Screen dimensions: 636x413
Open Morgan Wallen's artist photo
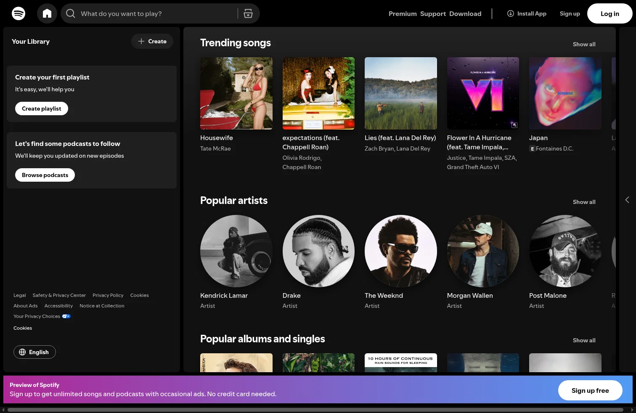[483, 251]
